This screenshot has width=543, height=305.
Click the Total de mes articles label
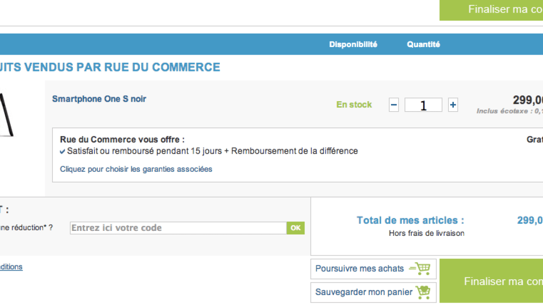(410, 220)
